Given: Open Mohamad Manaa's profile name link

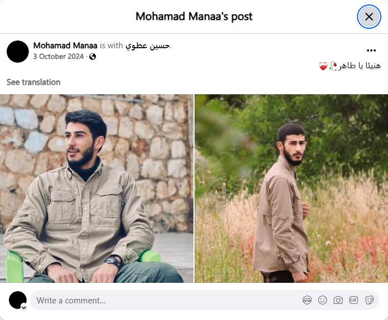Looking at the screenshot, I should [x=65, y=45].
